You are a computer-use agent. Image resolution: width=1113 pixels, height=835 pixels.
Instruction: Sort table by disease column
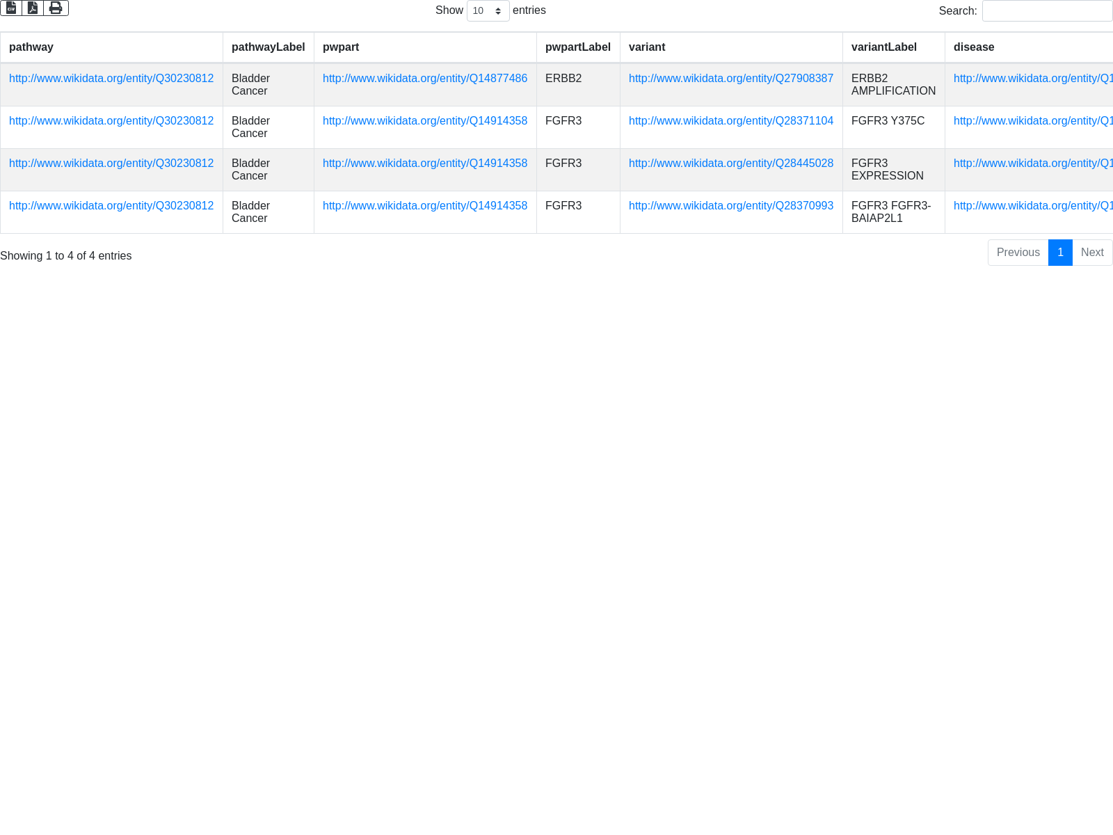point(974,47)
